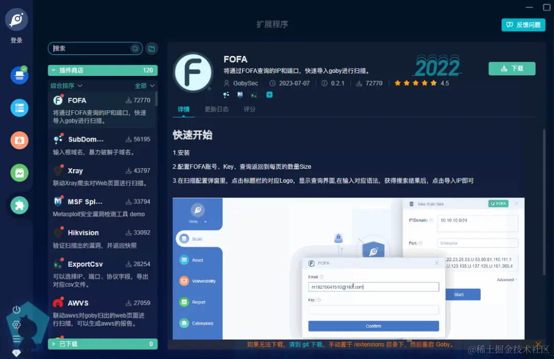The image size is (554, 359).
Task: Click the GobySec author name
Action: click(246, 84)
